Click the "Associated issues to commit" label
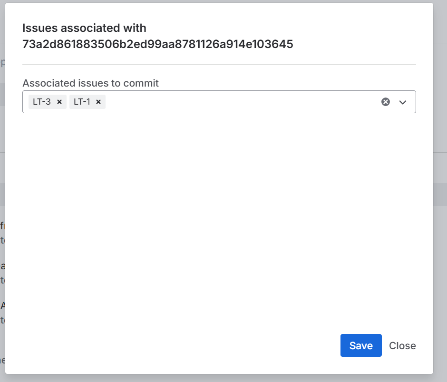Image resolution: width=447 pixels, height=382 pixels. [x=90, y=83]
